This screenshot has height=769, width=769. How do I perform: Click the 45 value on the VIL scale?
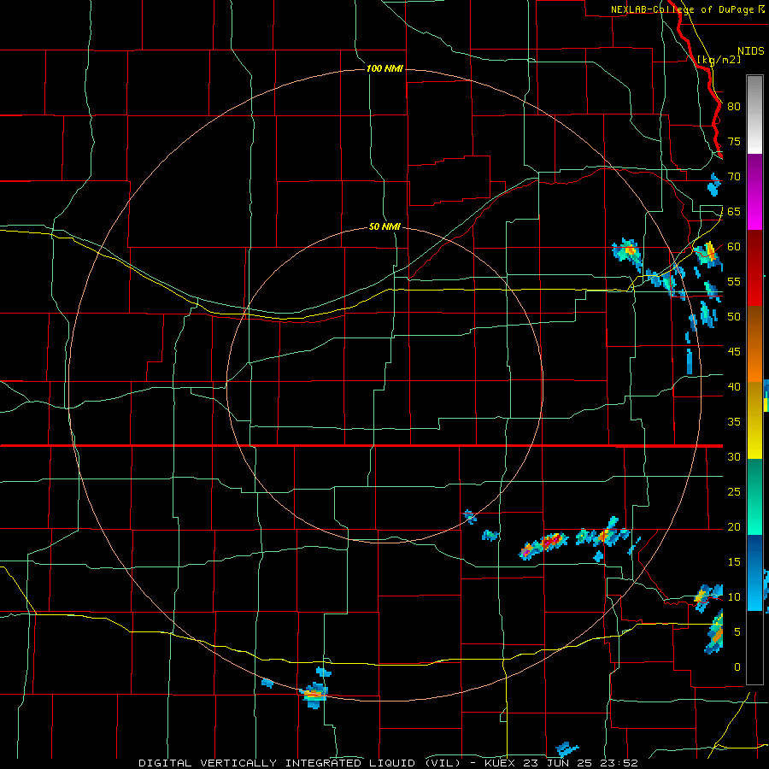coord(734,352)
